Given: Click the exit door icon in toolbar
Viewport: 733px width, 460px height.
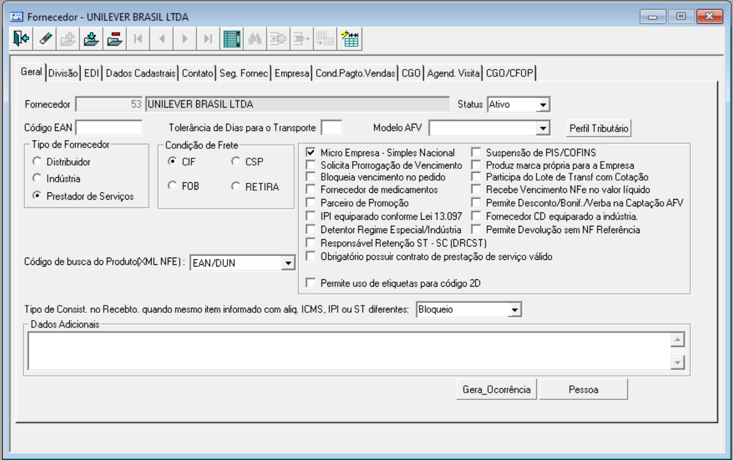Looking at the screenshot, I should click(x=21, y=39).
